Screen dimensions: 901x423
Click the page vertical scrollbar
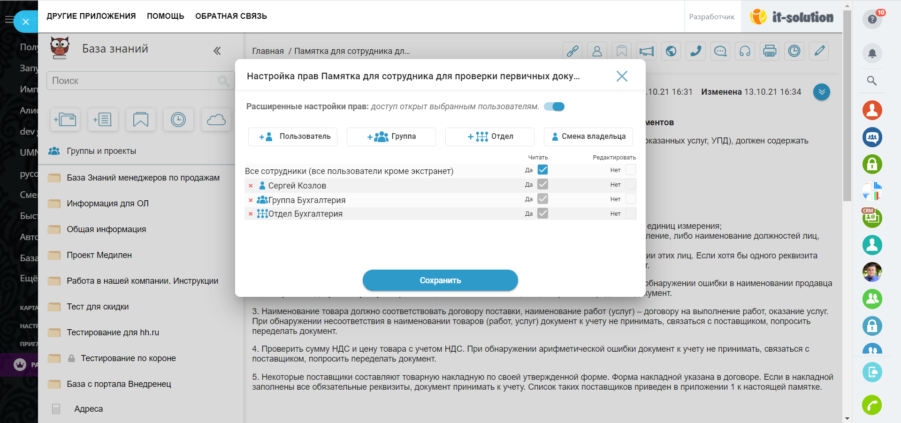[847, 106]
